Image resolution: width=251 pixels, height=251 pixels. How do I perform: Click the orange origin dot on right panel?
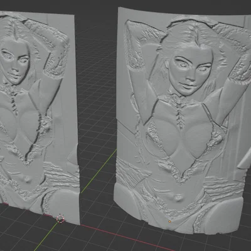point(169,222)
